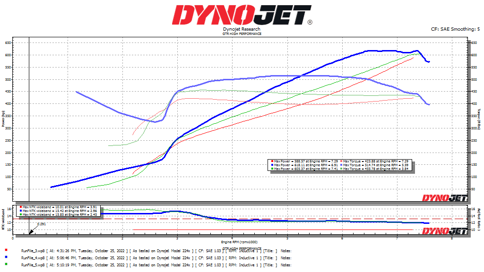Click the blue swatch beside RunFile_4.wp8
The width and height of the screenshot is (484, 272).
coord(6,257)
